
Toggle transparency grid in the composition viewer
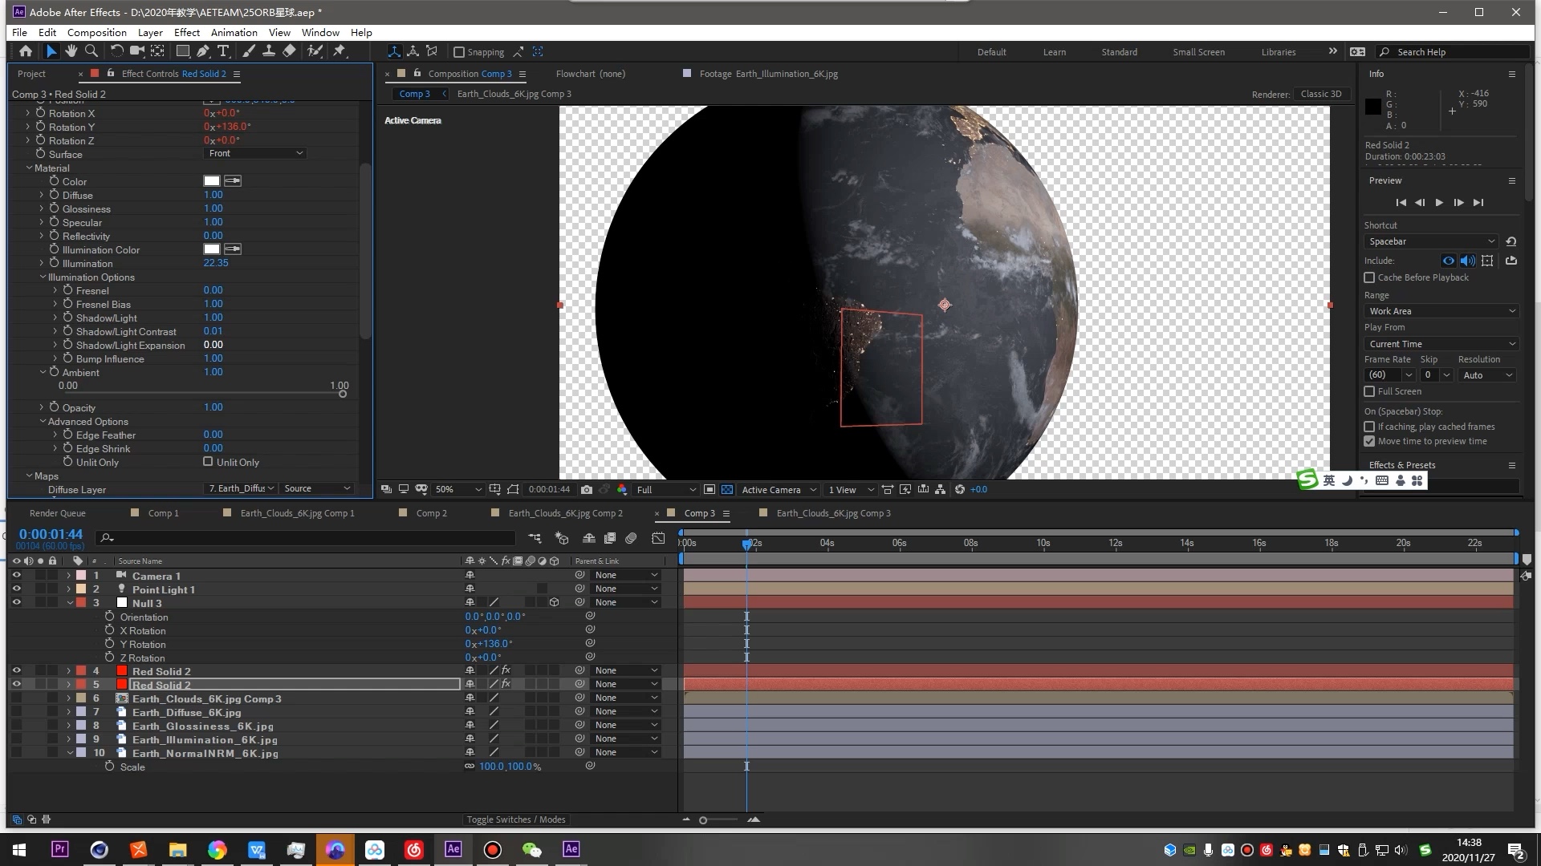click(727, 489)
